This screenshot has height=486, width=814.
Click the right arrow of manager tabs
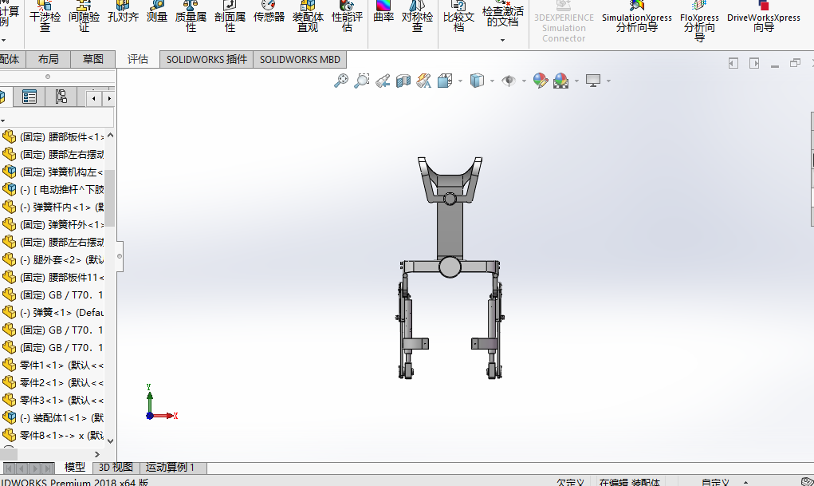point(108,98)
